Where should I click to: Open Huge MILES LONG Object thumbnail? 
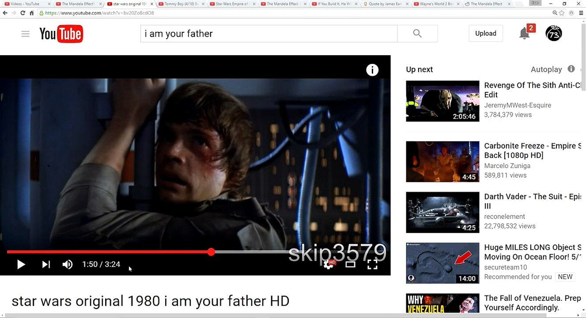pyautogui.click(x=442, y=263)
